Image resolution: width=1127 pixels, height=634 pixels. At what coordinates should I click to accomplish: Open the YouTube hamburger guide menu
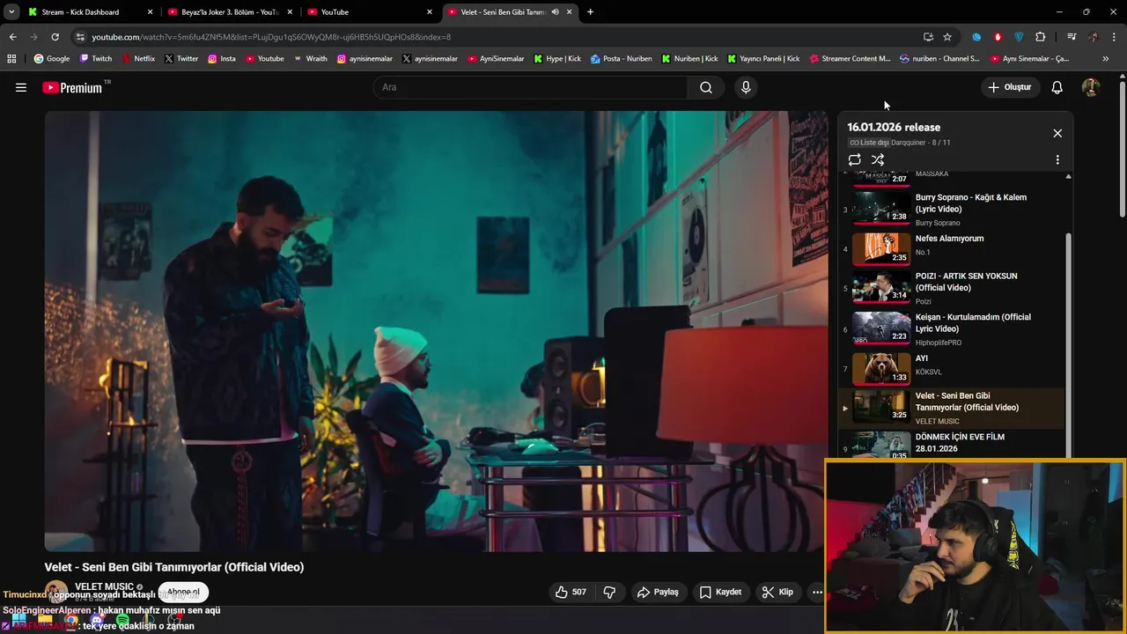click(x=21, y=87)
